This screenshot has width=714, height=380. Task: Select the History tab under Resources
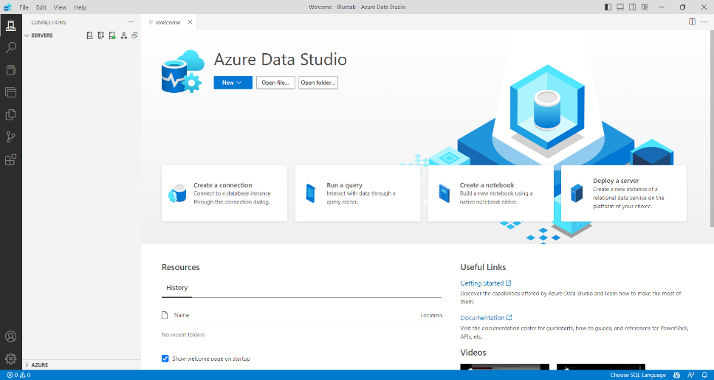[x=176, y=288]
